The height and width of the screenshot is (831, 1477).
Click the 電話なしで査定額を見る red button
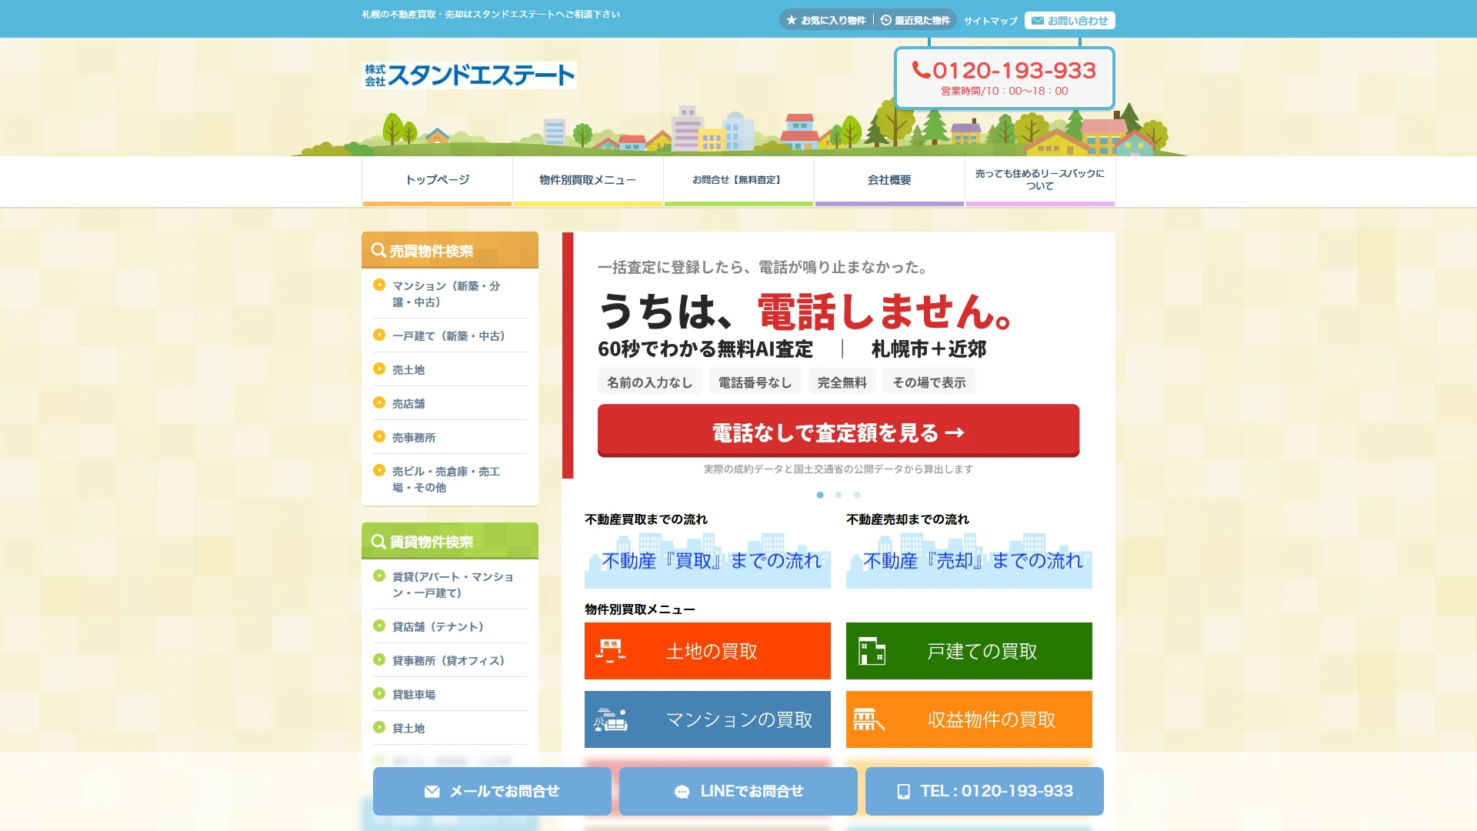[839, 431]
